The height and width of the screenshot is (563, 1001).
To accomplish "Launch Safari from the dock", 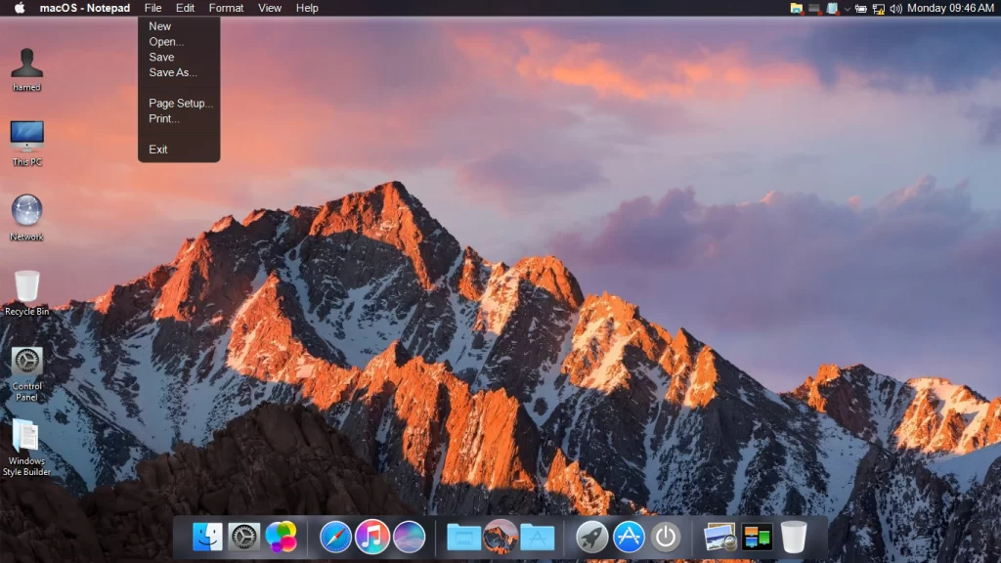I will pyautogui.click(x=335, y=537).
